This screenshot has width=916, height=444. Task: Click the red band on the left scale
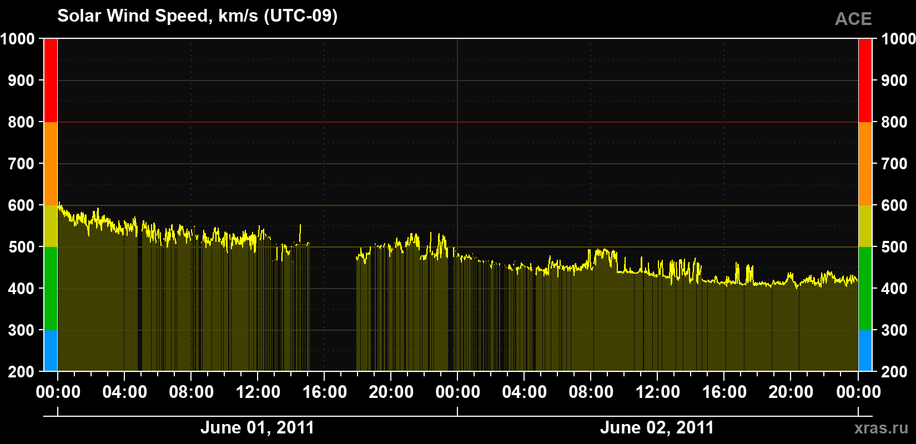pyautogui.click(x=51, y=80)
